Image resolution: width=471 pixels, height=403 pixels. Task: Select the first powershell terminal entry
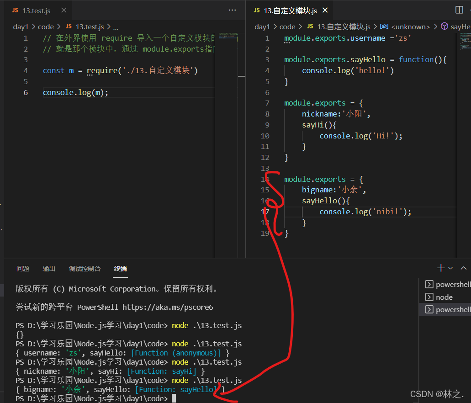[x=445, y=284]
